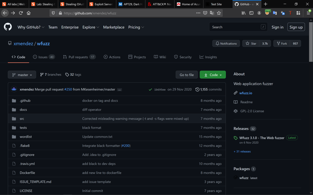Open the Enterprise page
Screen dimensions: 313x195
click(x=70, y=27)
